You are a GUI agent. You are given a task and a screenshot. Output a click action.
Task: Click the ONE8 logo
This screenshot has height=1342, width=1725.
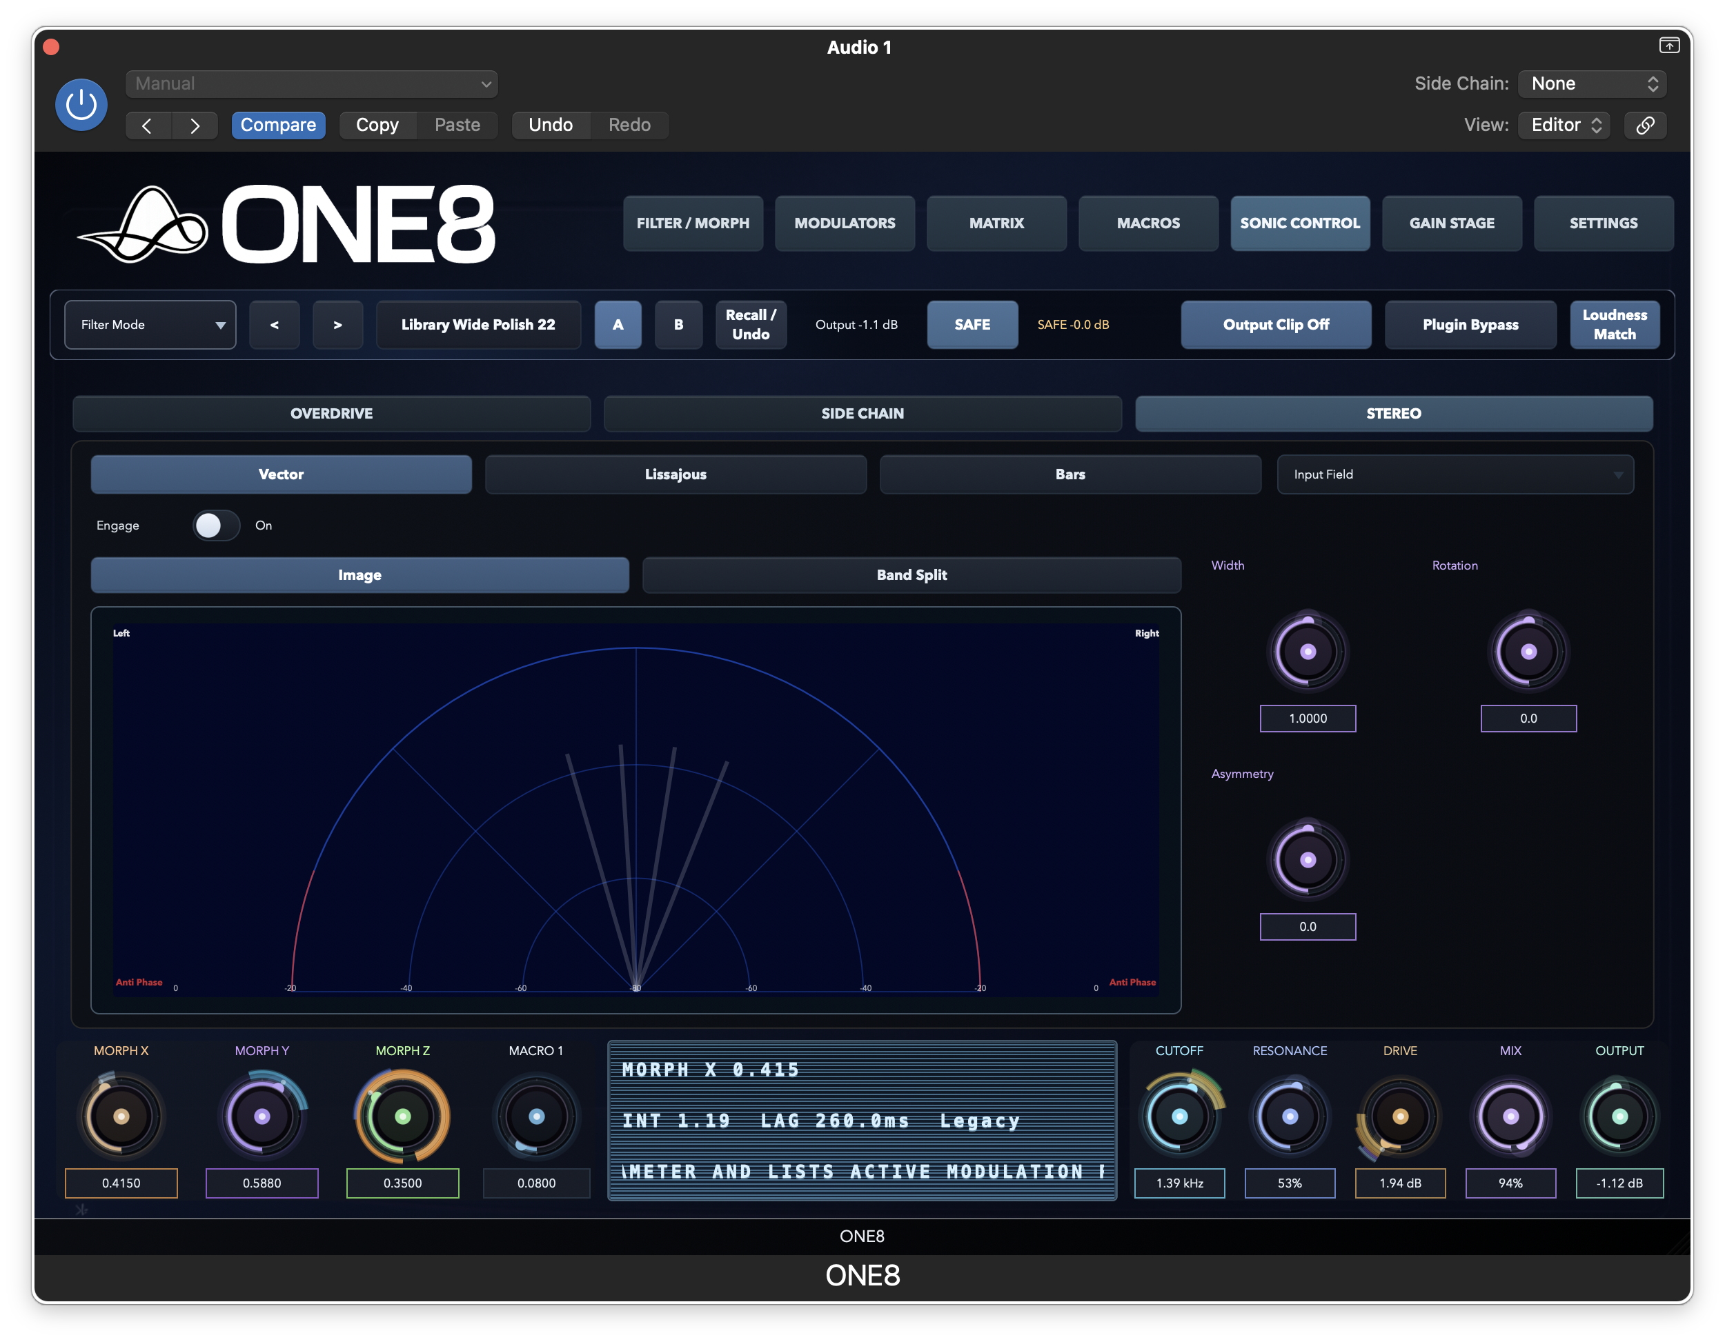(x=287, y=224)
